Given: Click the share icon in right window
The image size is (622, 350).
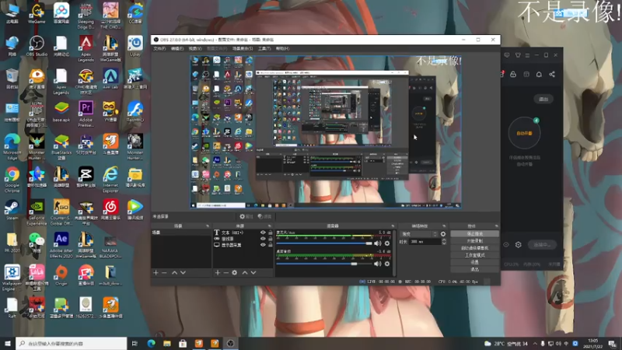Looking at the screenshot, I should tap(552, 74).
